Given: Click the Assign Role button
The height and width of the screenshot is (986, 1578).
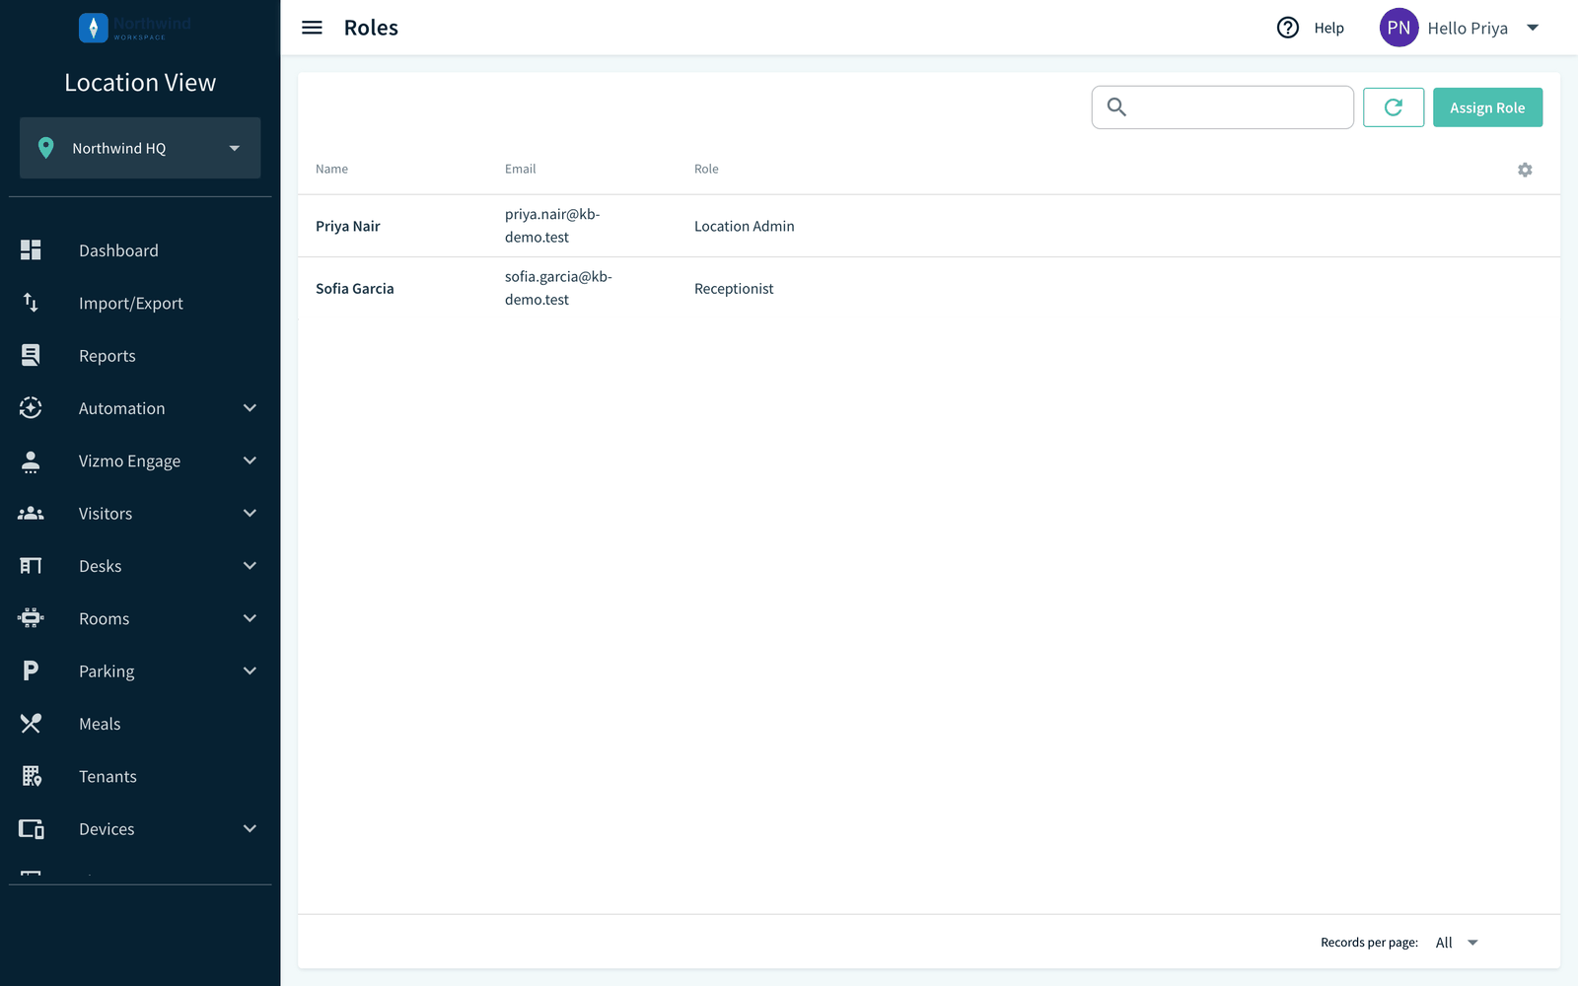Looking at the screenshot, I should coord(1487,107).
